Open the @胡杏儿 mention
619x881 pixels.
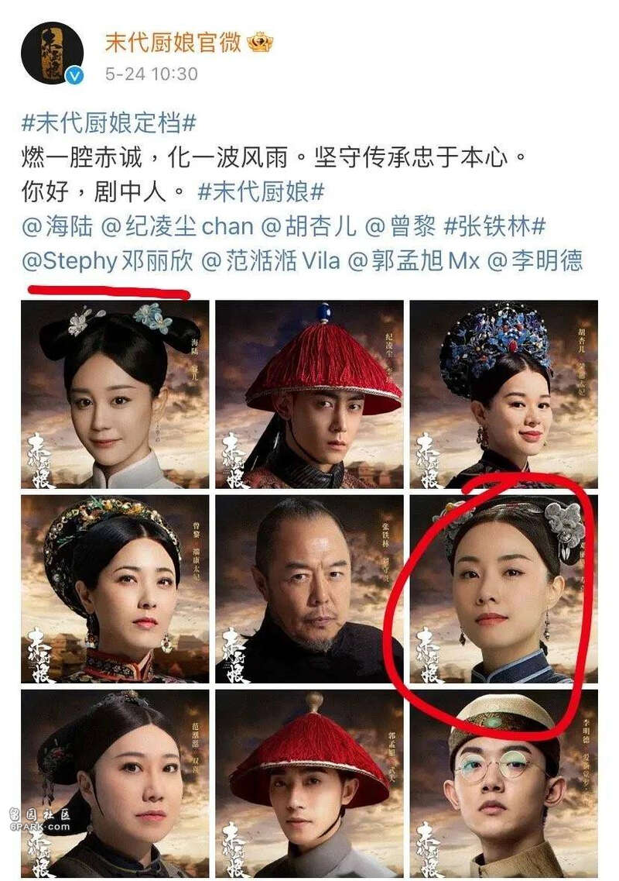(309, 226)
